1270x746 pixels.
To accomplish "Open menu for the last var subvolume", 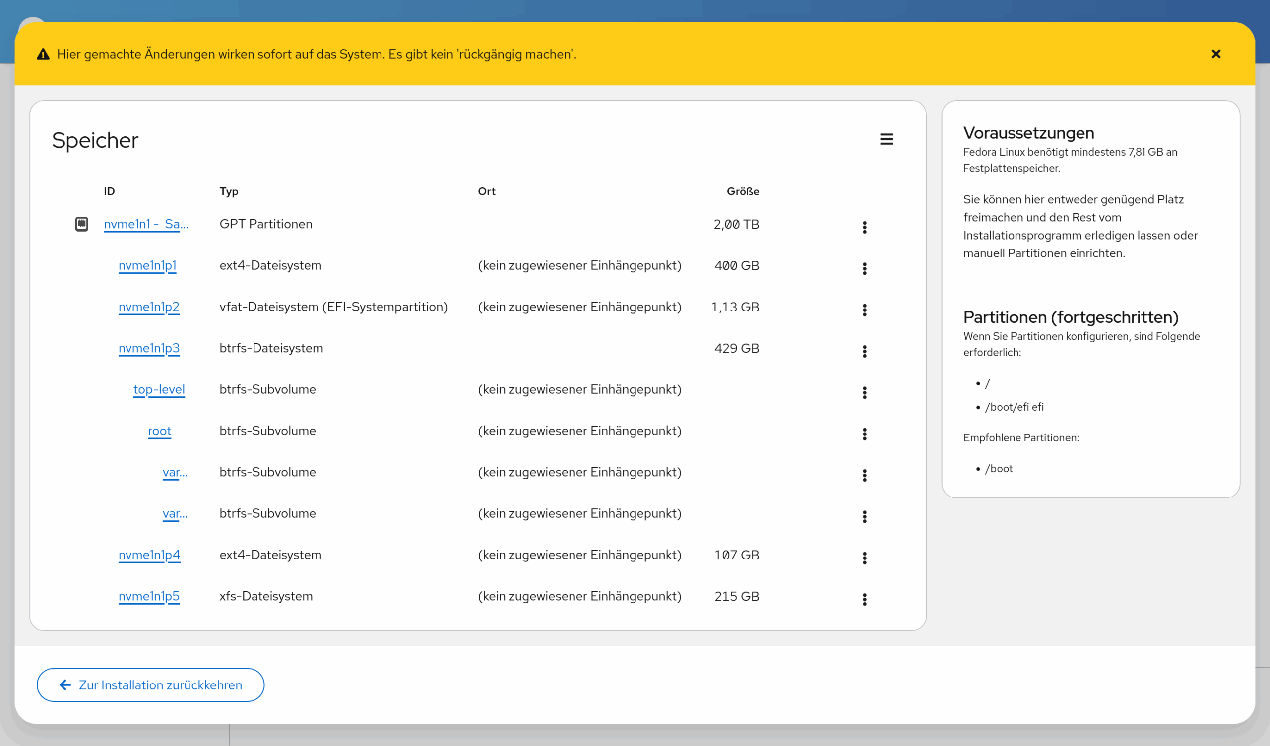I will click(x=864, y=517).
